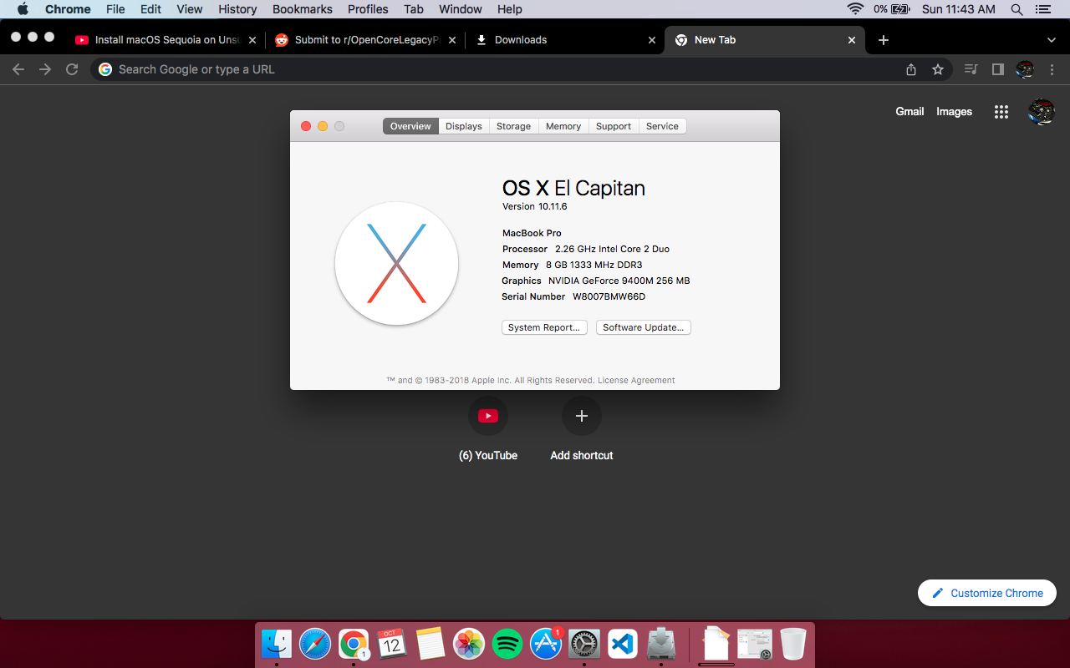Open the media control icon in Chrome toolbar

tap(971, 69)
